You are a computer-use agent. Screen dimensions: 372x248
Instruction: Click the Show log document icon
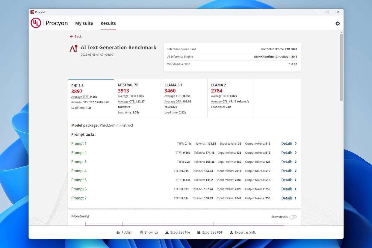[x=141, y=232]
